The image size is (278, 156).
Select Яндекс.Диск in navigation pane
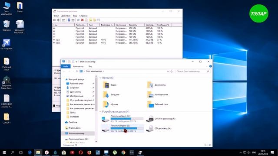pos(74,128)
